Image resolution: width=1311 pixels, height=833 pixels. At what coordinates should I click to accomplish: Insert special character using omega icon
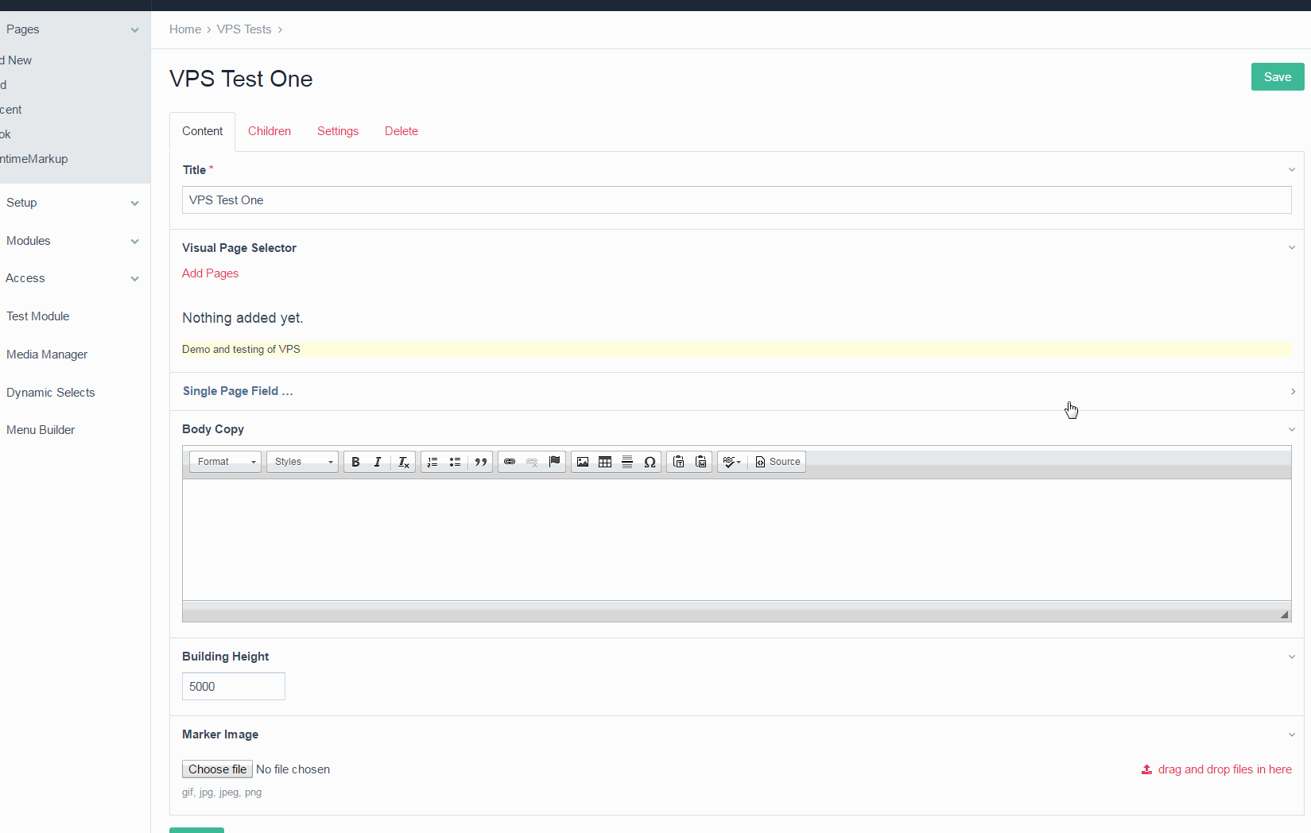tap(650, 462)
